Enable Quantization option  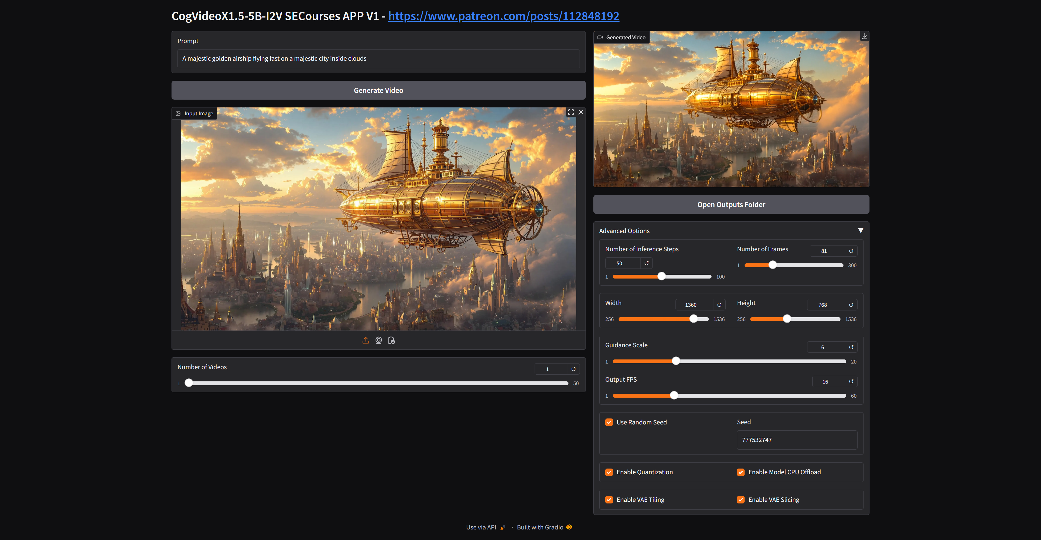[x=609, y=472]
